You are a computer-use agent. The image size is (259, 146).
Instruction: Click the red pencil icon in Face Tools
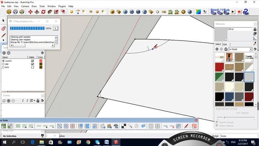[x=186, y=126]
